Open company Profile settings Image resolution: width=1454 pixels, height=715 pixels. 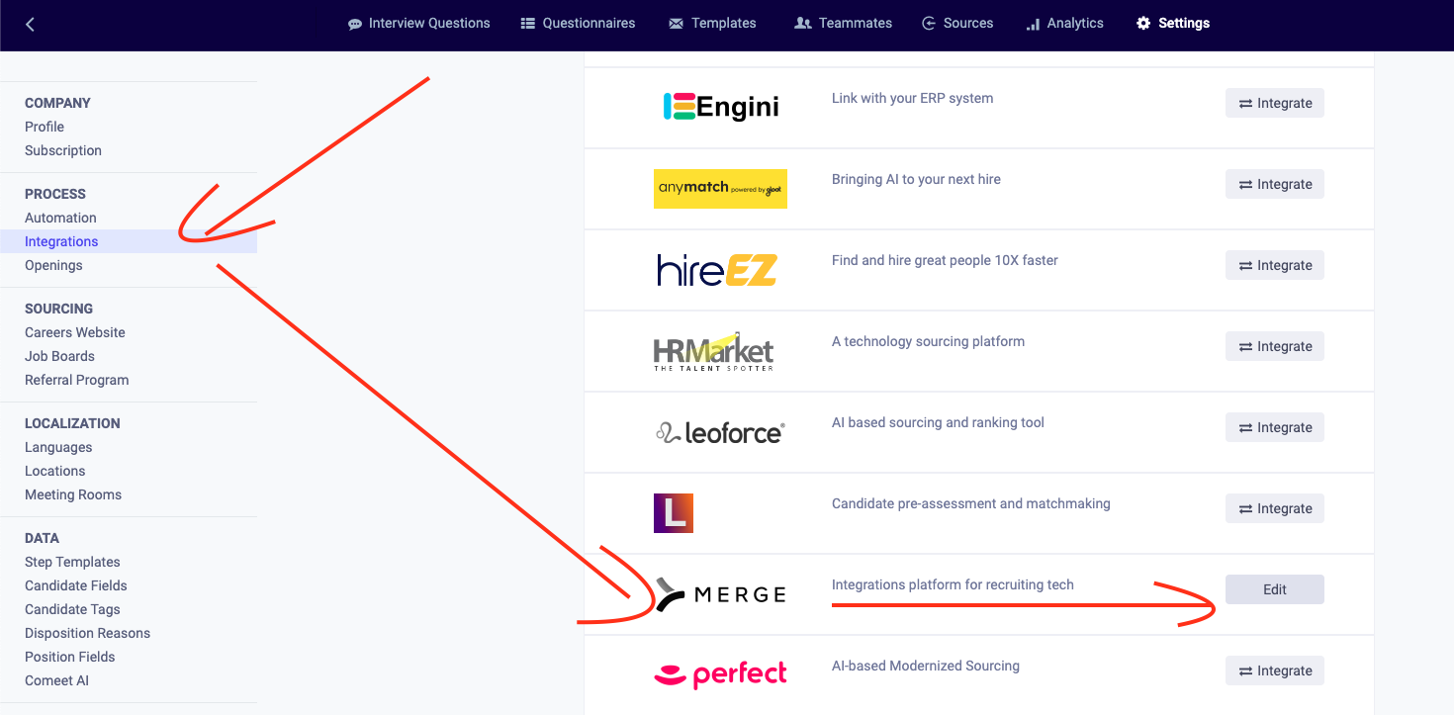click(x=45, y=127)
